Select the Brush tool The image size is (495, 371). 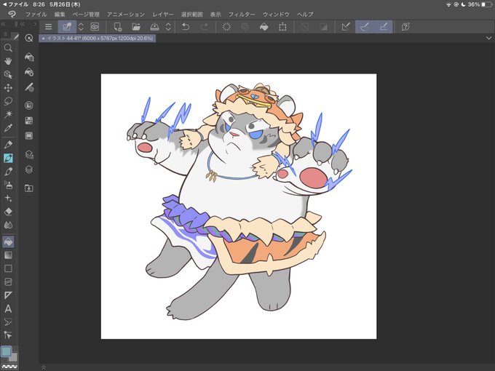(8, 171)
